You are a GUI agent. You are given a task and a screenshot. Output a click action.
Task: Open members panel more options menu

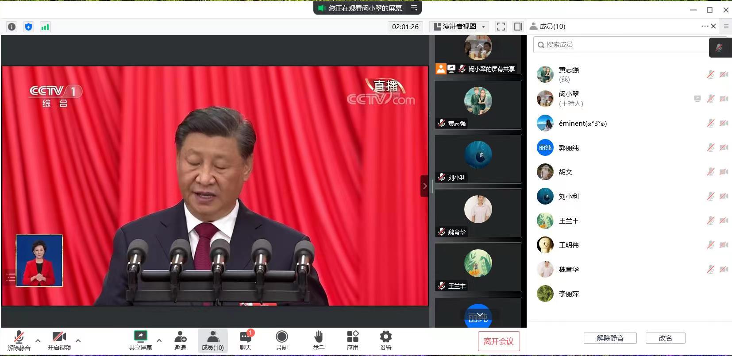coord(705,26)
